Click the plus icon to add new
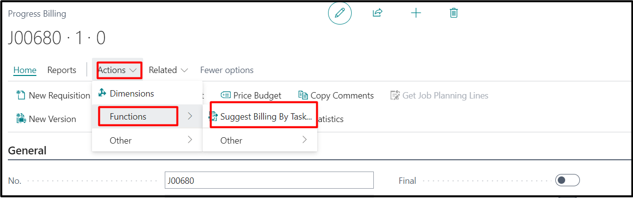This screenshot has height=198, width=633. (x=416, y=13)
